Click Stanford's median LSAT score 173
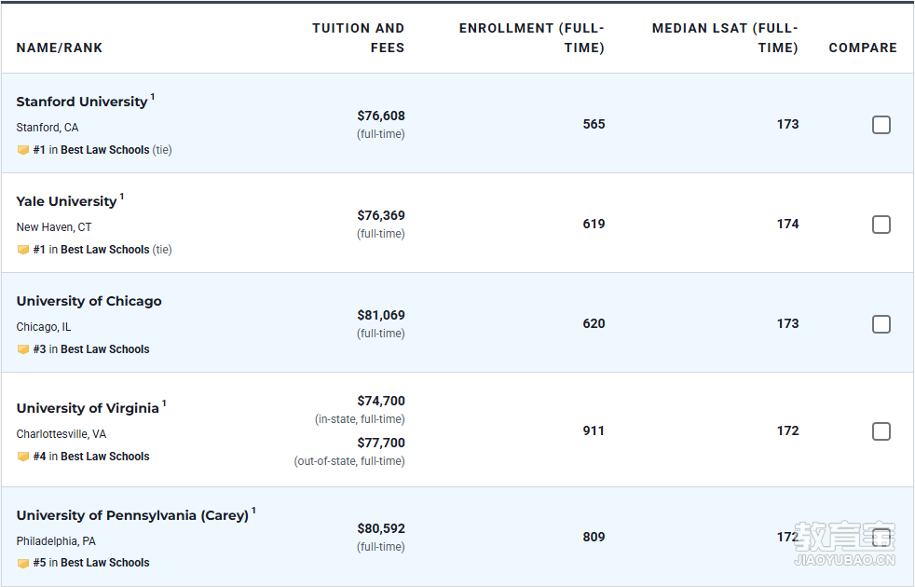The image size is (915, 587). [787, 124]
